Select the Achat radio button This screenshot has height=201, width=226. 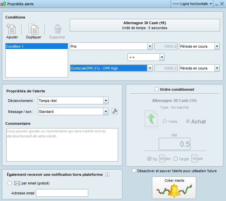(188, 121)
